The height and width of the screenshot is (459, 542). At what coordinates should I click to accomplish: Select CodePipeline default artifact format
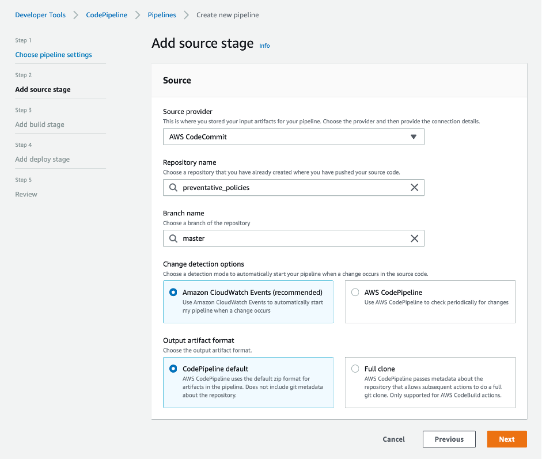(x=173, y=369)
